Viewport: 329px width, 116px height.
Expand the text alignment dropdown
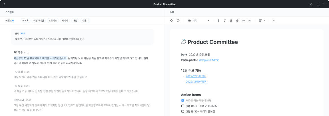pos(262,21)
